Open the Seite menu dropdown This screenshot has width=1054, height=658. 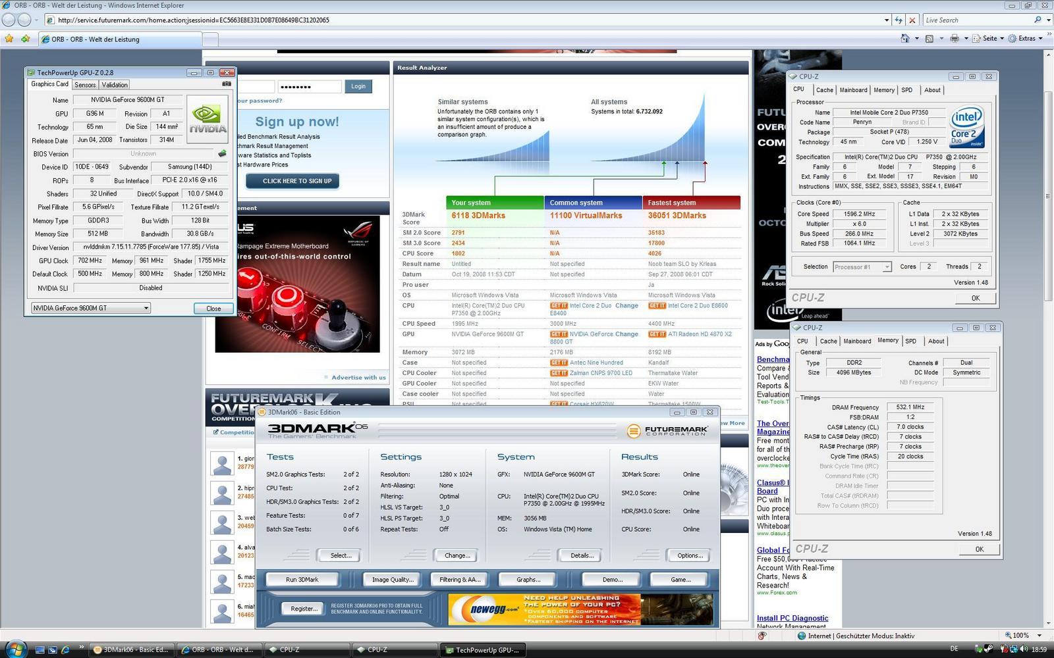[x=987, y=39]
